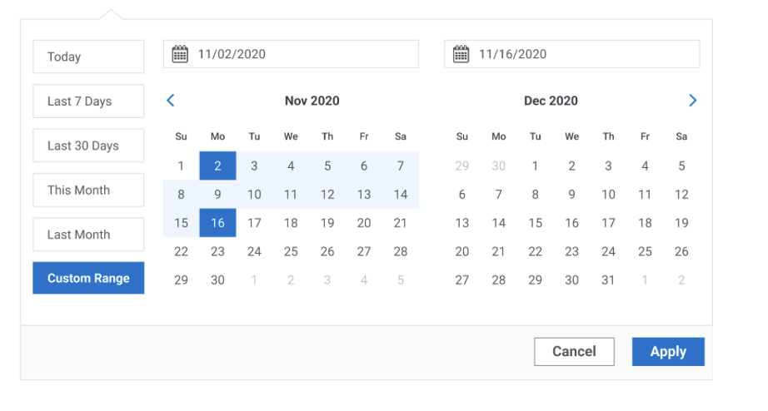Select November 16 in the calendar

coord(217,223)
